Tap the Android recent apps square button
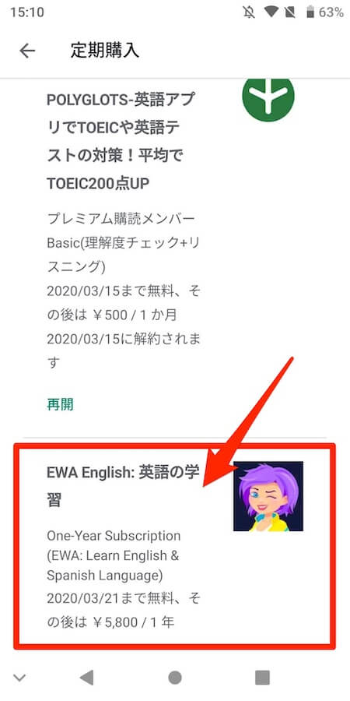Image resolution: width=350 pixels, height=701 pixels. [x=263, y=678]
